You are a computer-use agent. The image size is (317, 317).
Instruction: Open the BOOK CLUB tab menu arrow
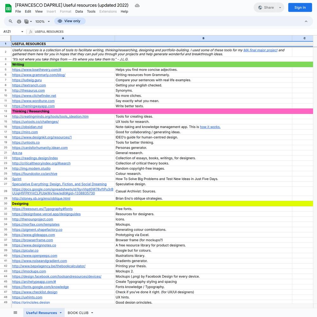(x=92, y=313)
